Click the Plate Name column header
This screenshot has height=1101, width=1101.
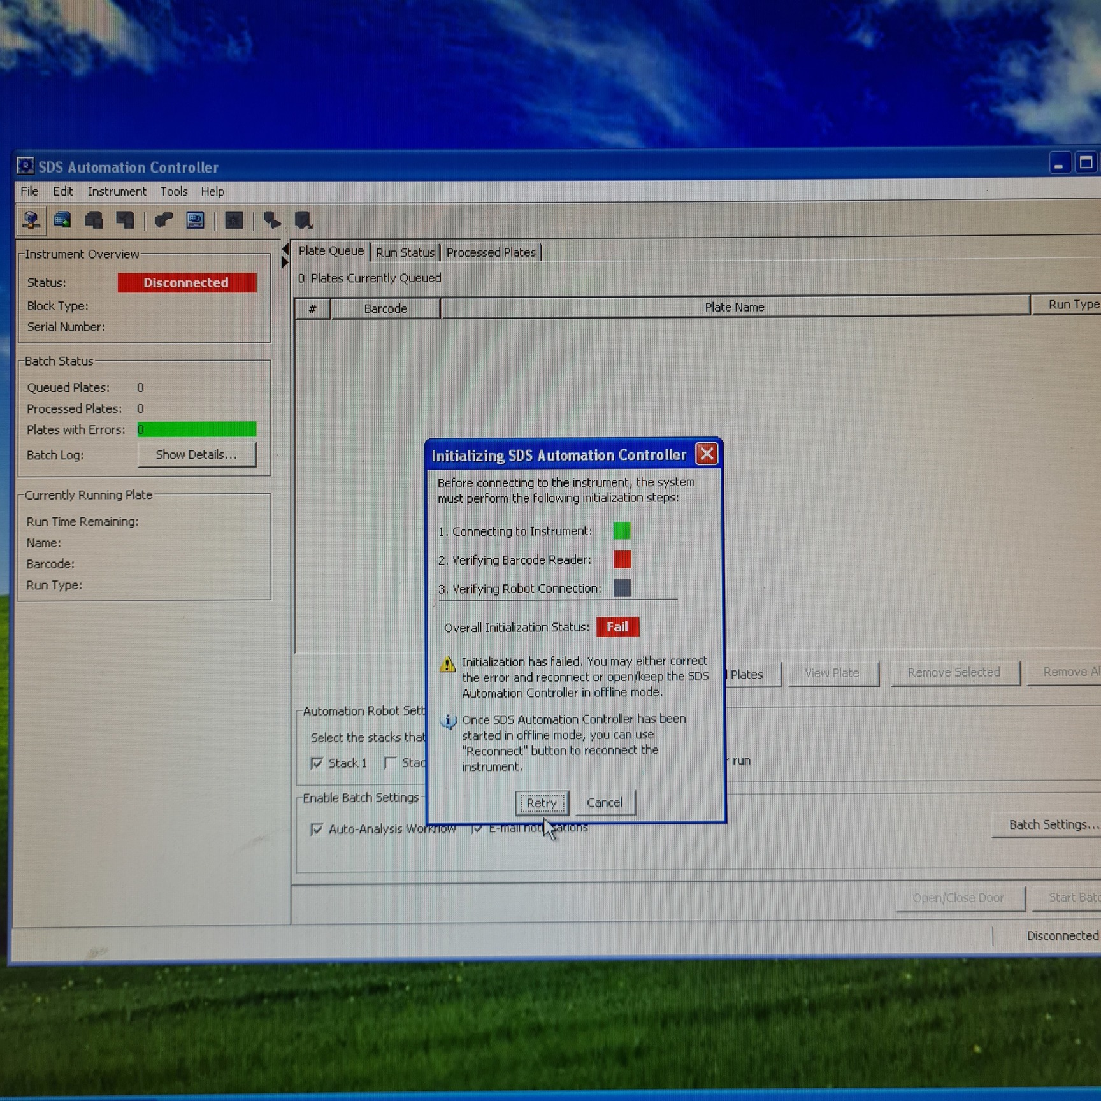click(x=735, y=306)
